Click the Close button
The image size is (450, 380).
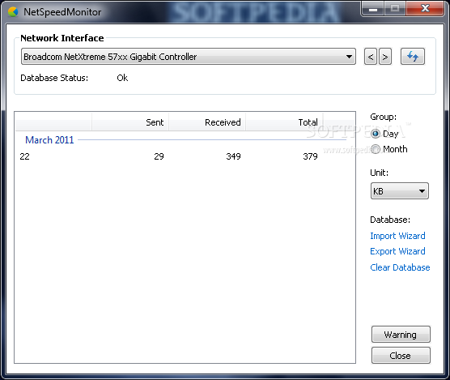click(x=401, y=356)
